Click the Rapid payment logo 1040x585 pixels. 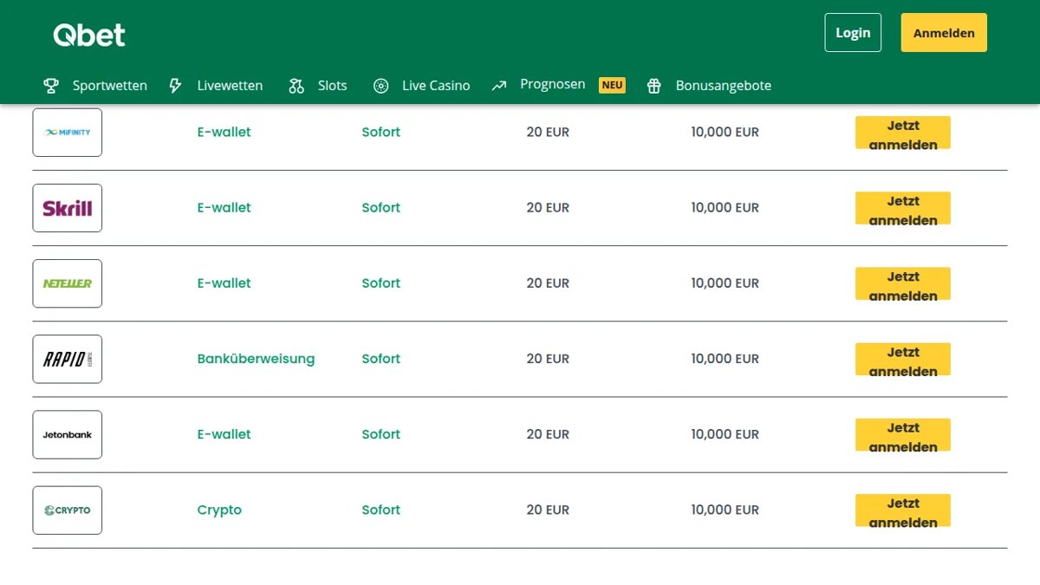[68, 359]
